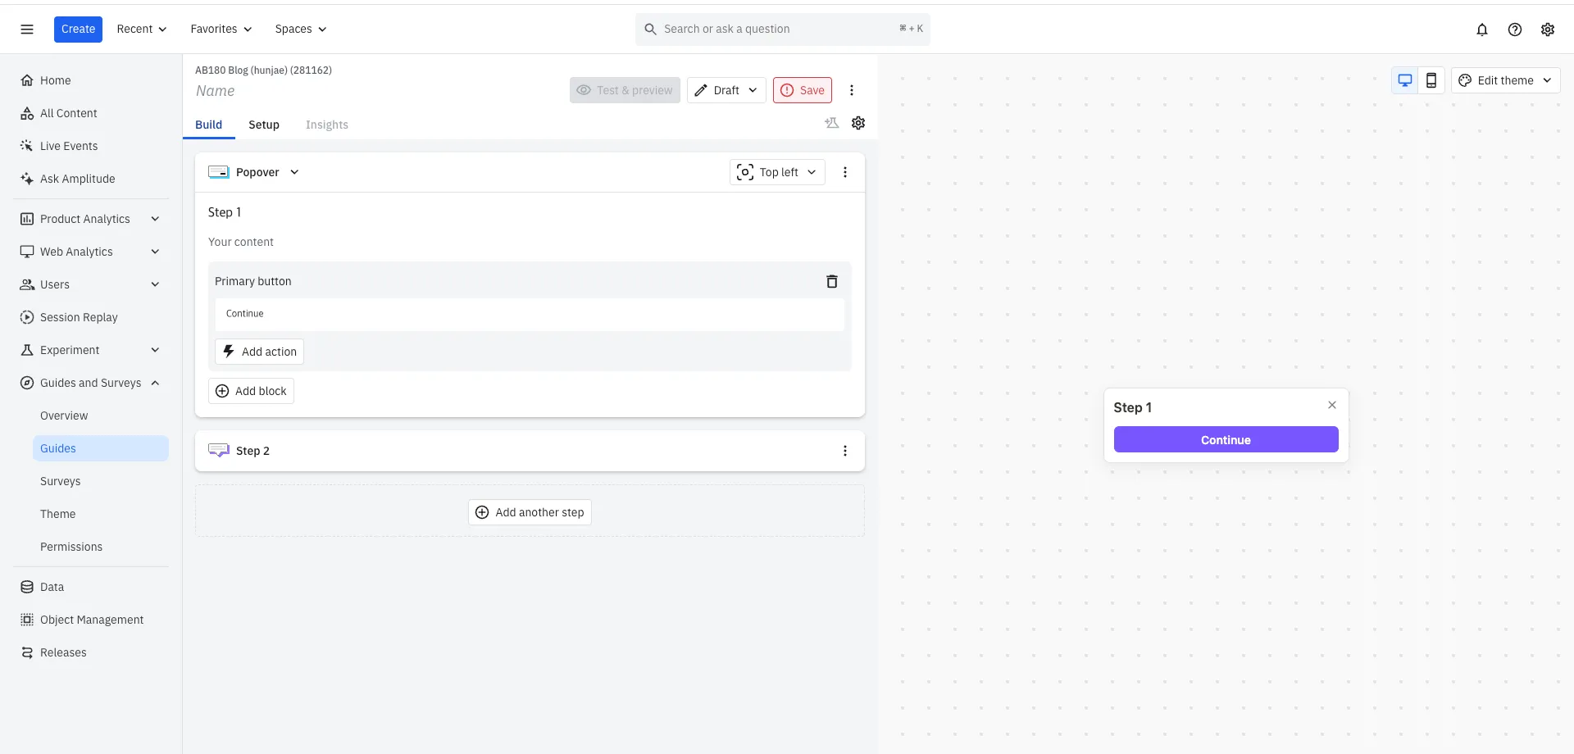Screen dimensions: 1574x754
Task: Click the guide Name field
Action: click(x=216, y=91)
